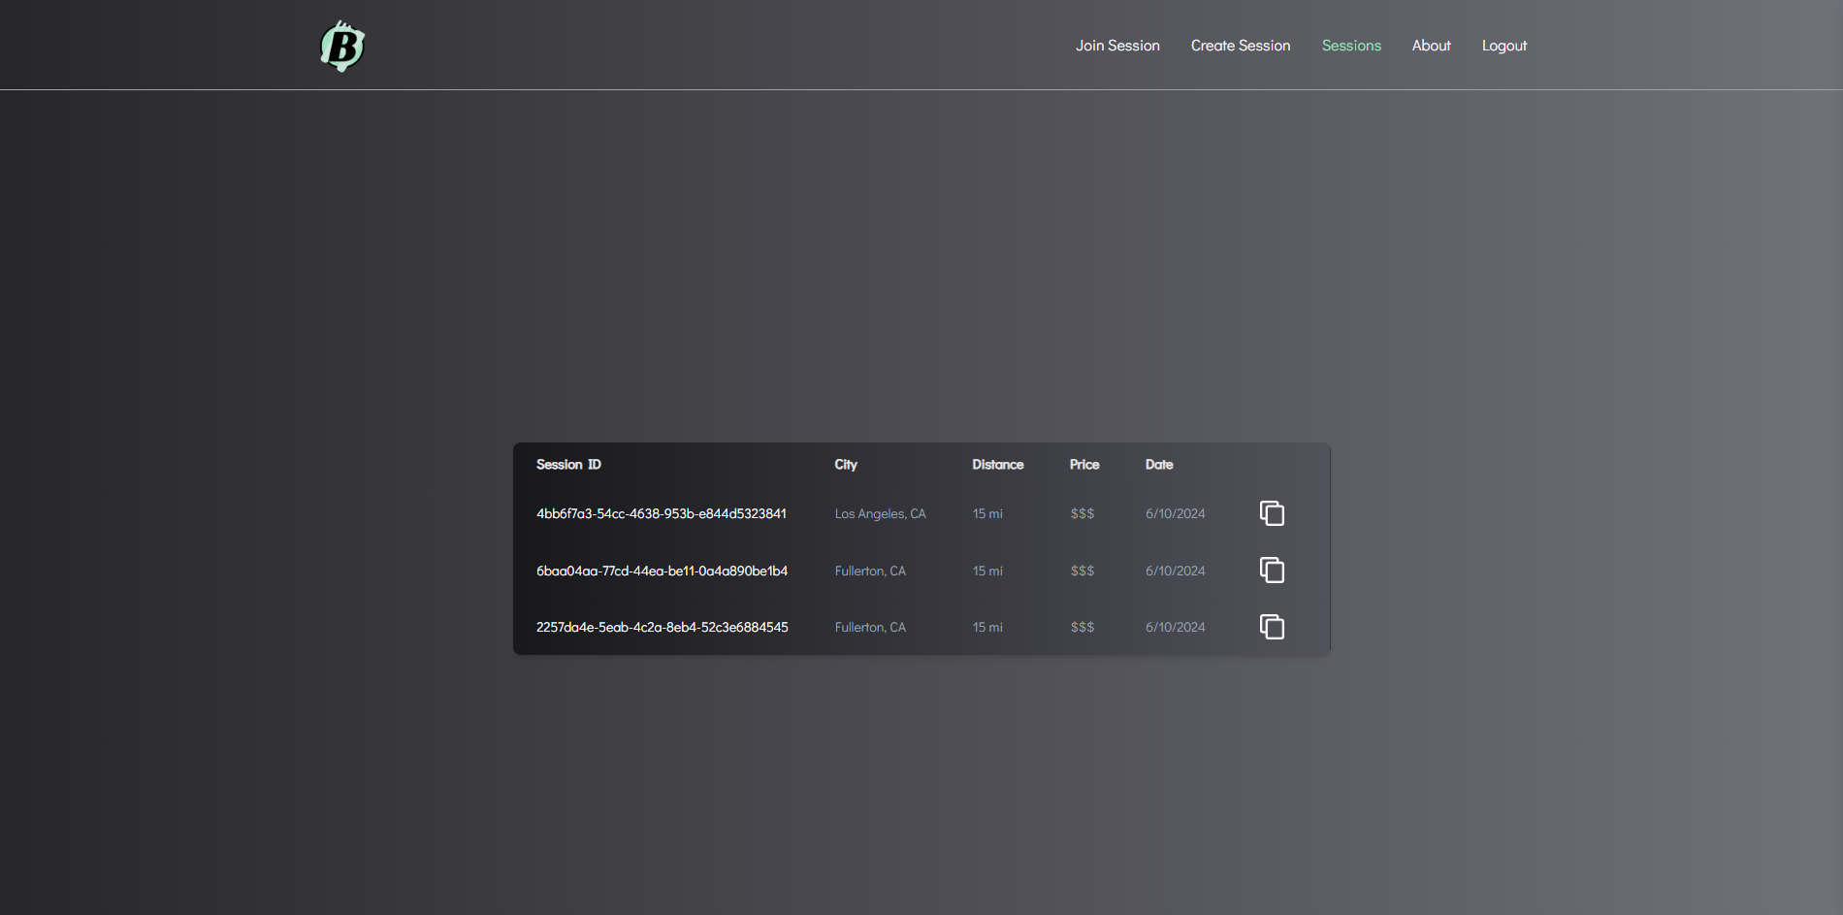The width and height of the screenshot is (1843, 915).
Task: Open the About page
Action: (1431, 46)
